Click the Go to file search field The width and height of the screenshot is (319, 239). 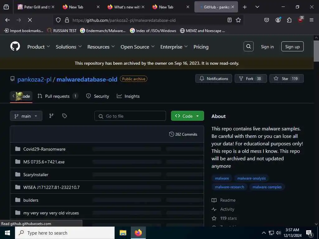(x=130, y=116)
